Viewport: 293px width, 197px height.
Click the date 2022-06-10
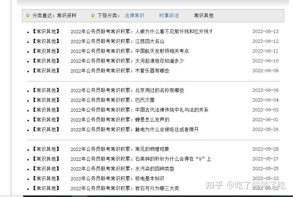tap(265, 61)
